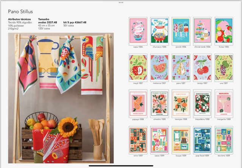Choose the louças 1009 design thumbnail
Screen dimensions: 242x168
[x=181, y=140]
